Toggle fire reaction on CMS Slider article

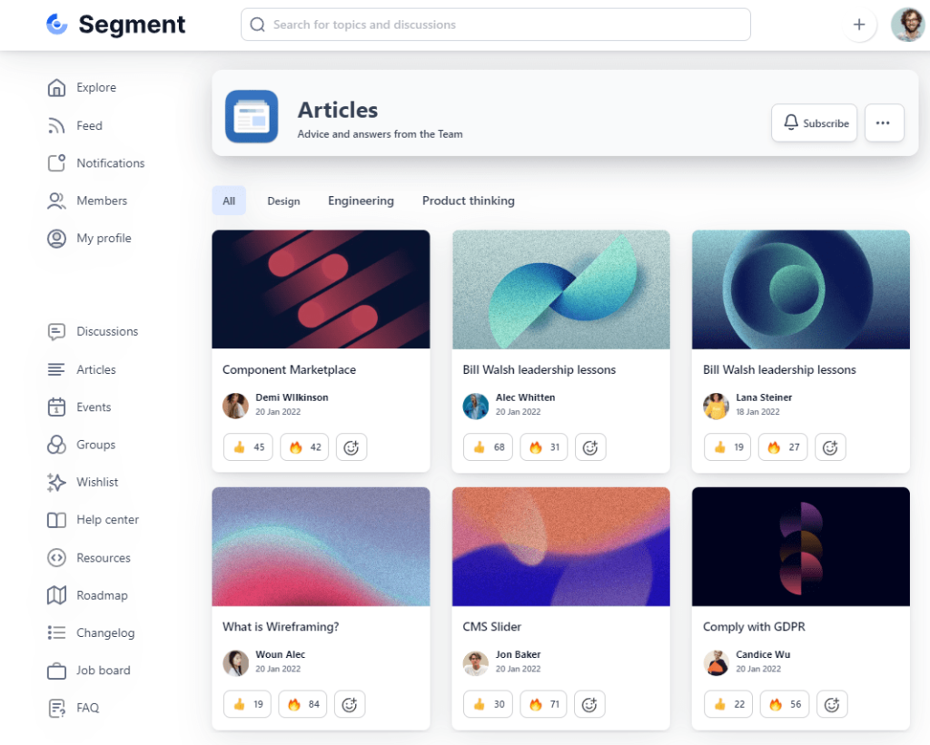click(544, 704)
